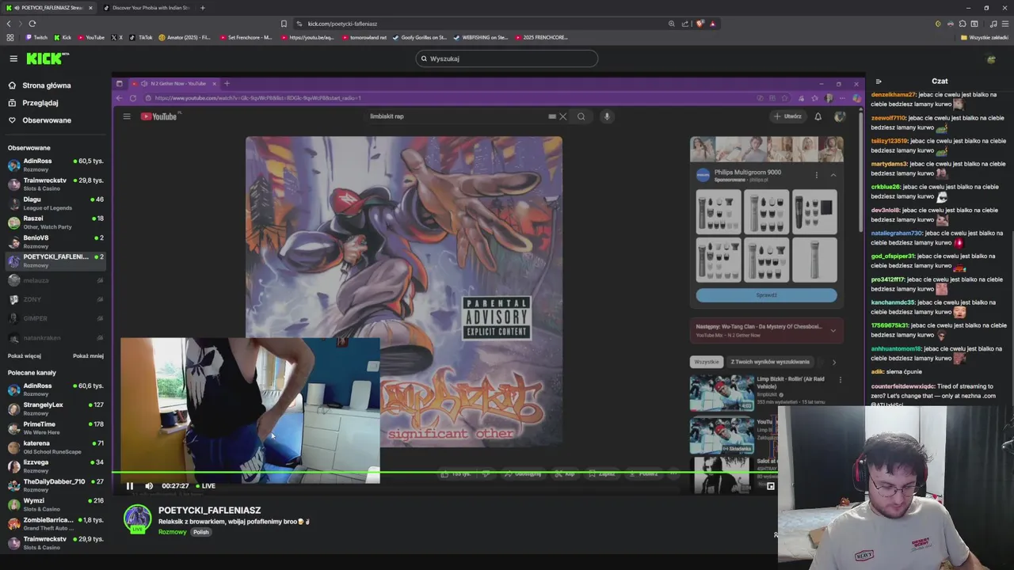Viewport: 1014px width, 570px height.
Task: Collapse the Czat panel
Action: (879, 81)
